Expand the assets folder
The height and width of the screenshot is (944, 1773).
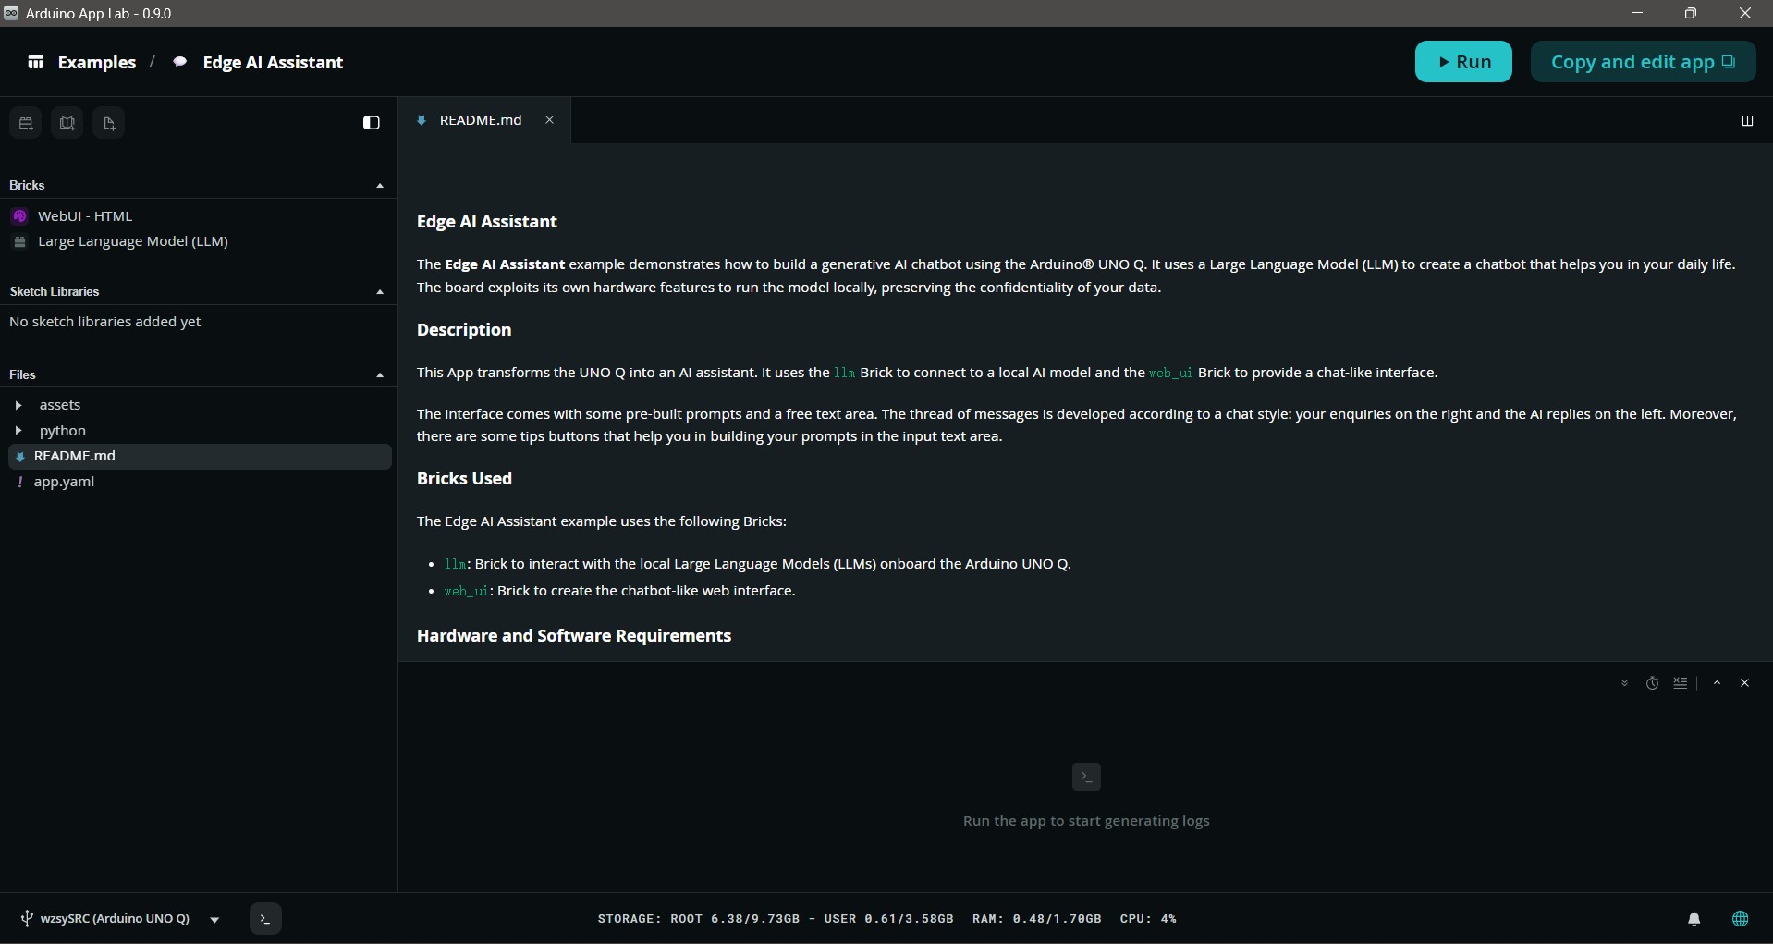coord(18,405)
